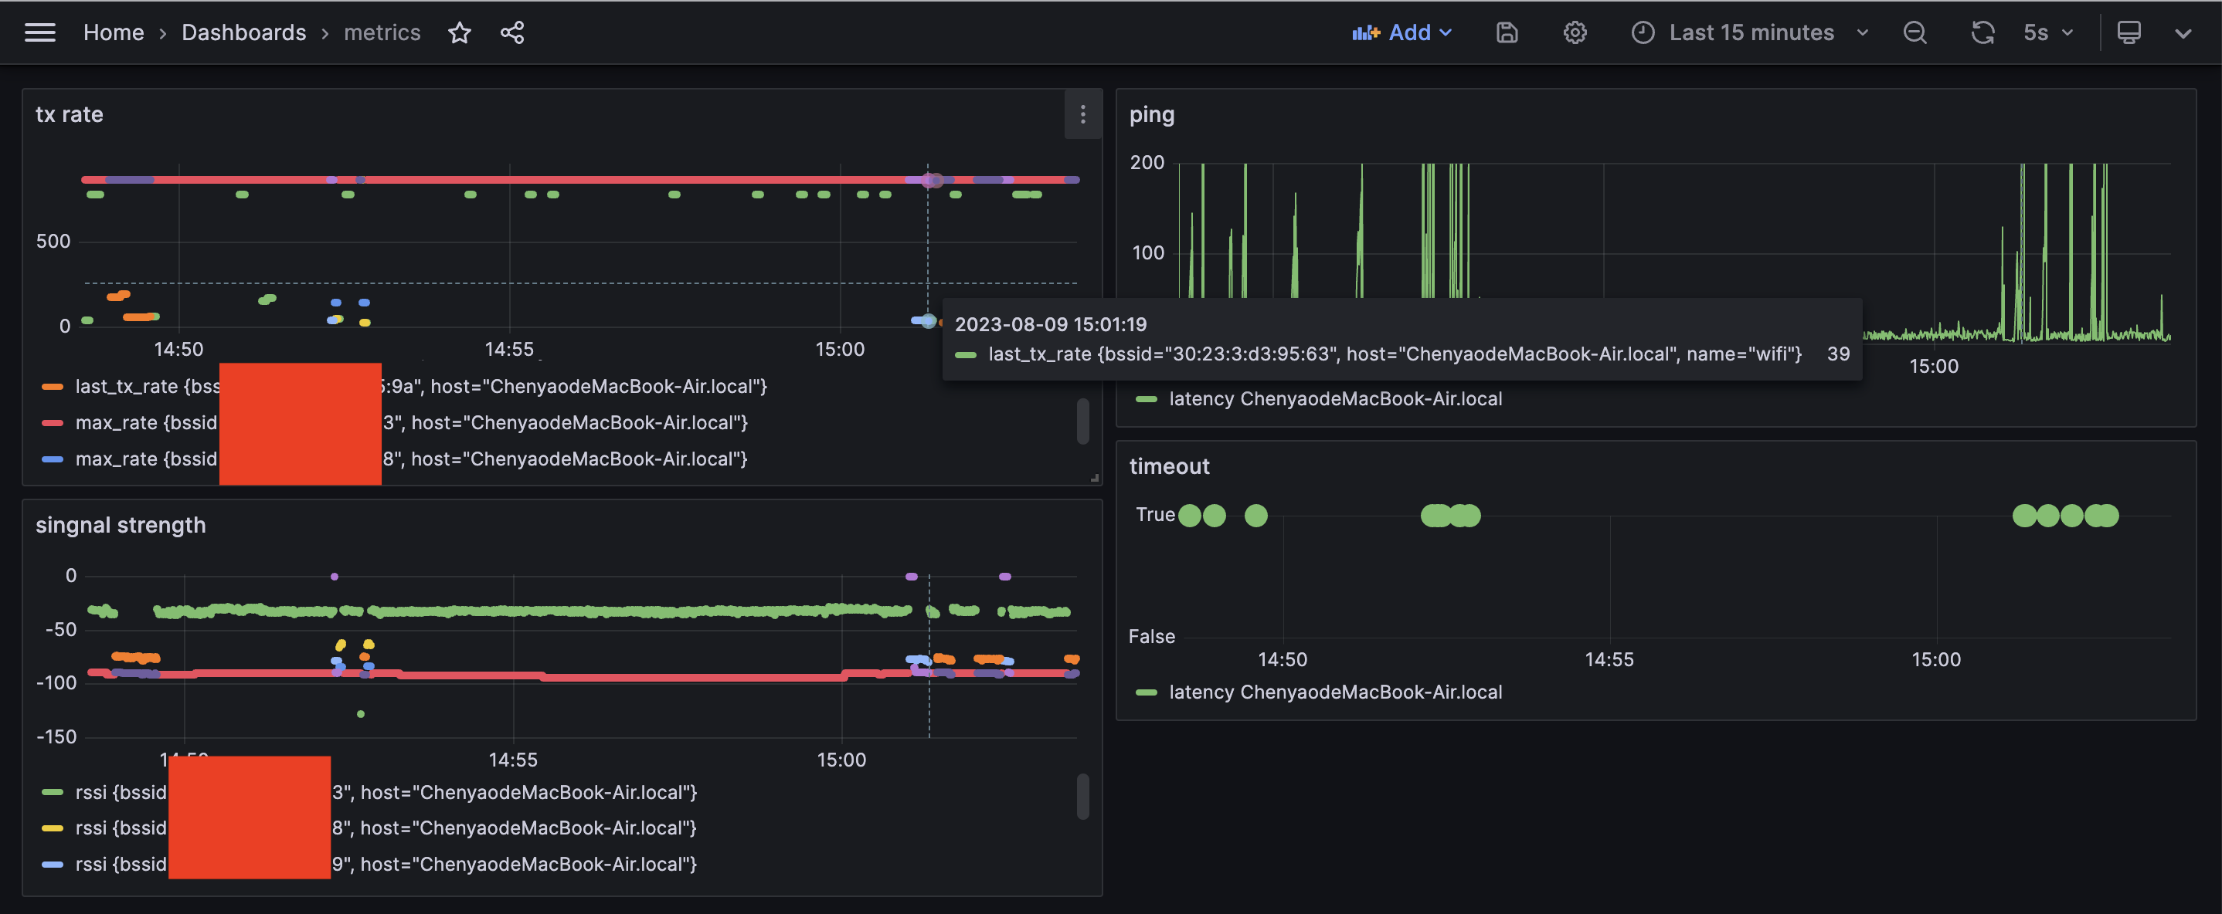Viewport: 2222px width, 914px height.
Task: Click the singnal strength panel title
Action: [x=121, y=525]
